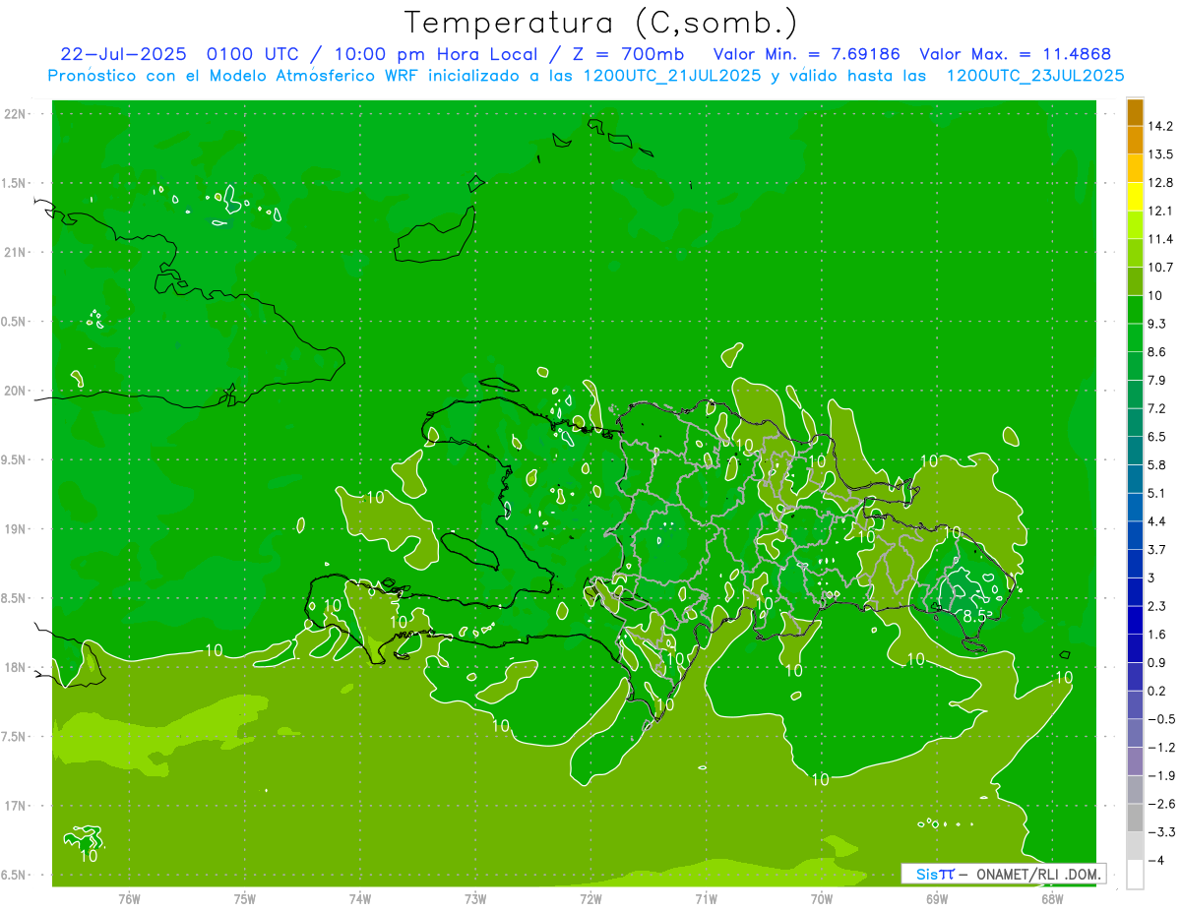Click the "-4" value on the color scale
The width and height of the screenshot is (1181, 912).
tap(1156, 860)
